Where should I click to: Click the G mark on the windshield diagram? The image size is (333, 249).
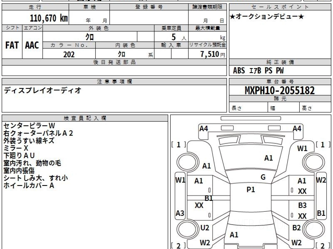(263, 177)
